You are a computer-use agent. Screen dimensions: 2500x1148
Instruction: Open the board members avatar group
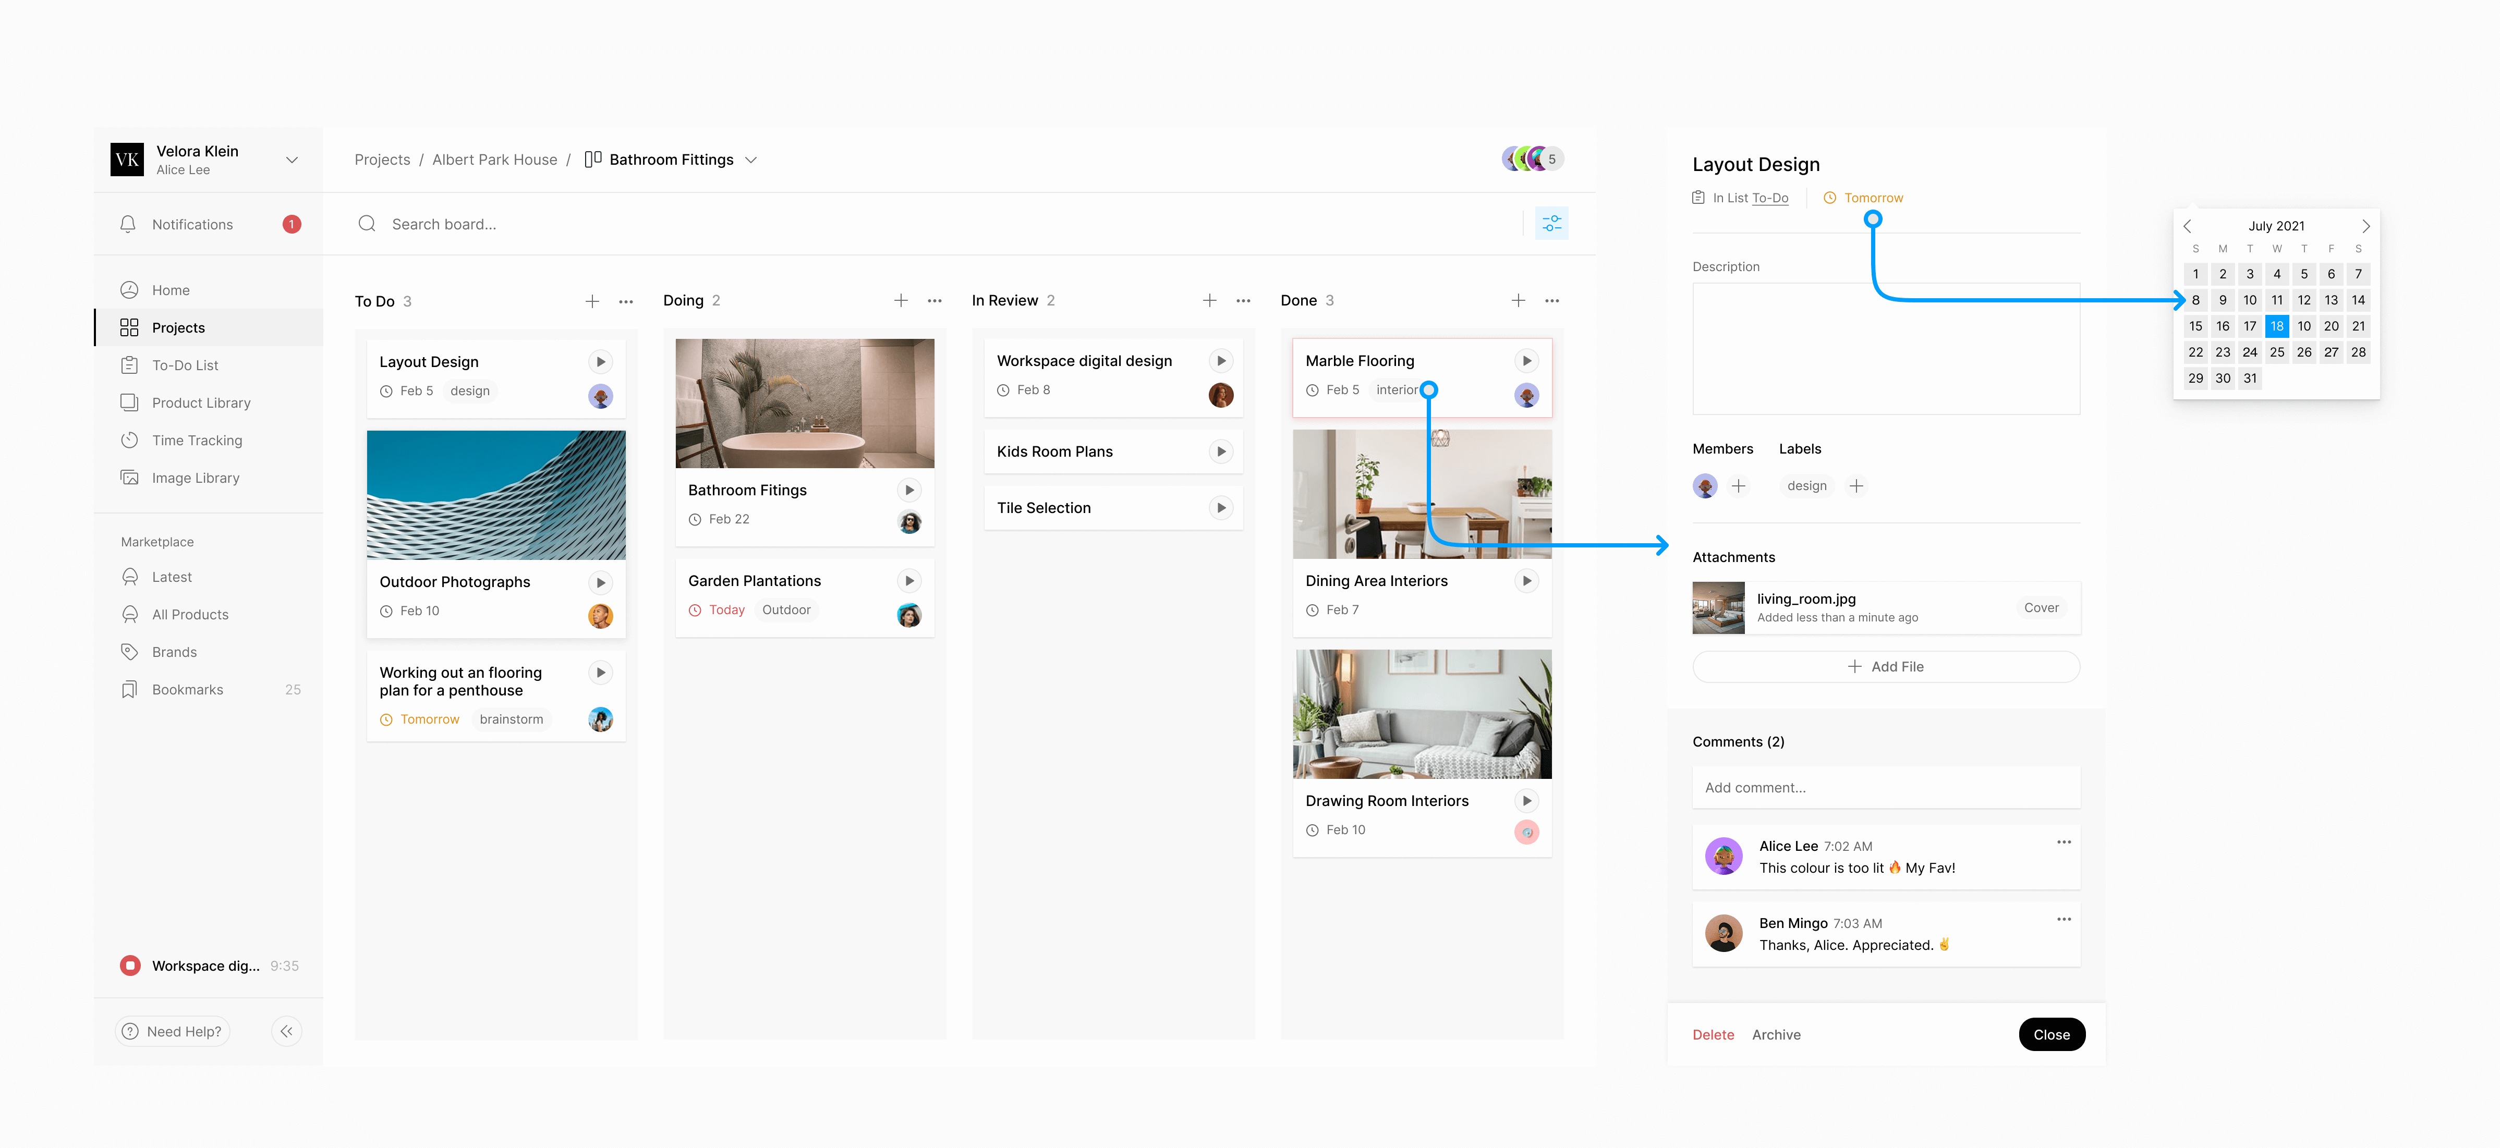pos(1533,158)
